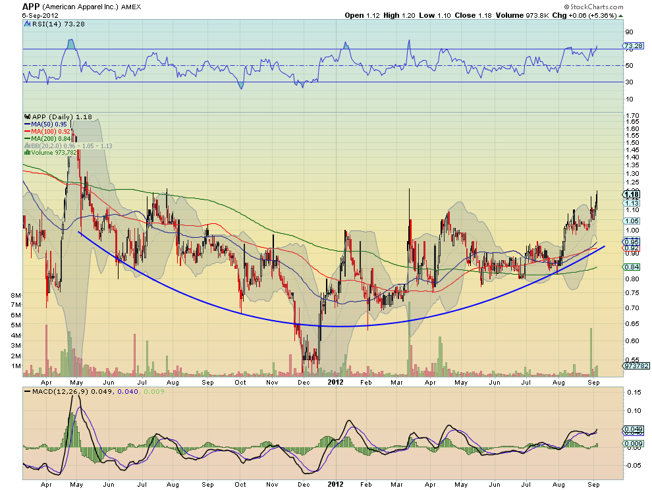Click the Dec label under price panel
Image resolution: width=652 pixels, height=490 pixels.
304,382
